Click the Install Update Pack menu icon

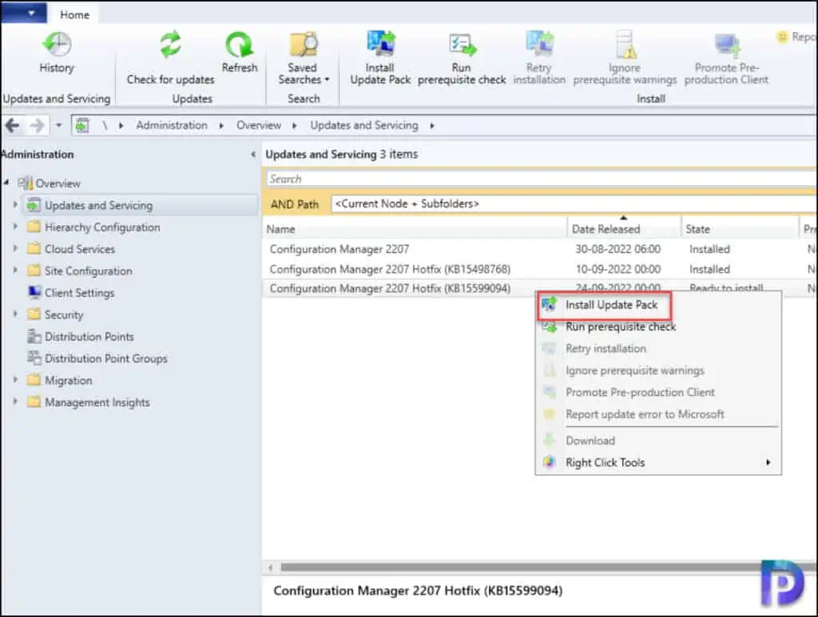coord(549,305)
